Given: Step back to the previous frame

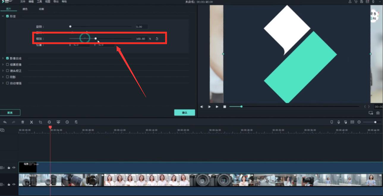Looking at the screenshot, I should click(201, 106).
